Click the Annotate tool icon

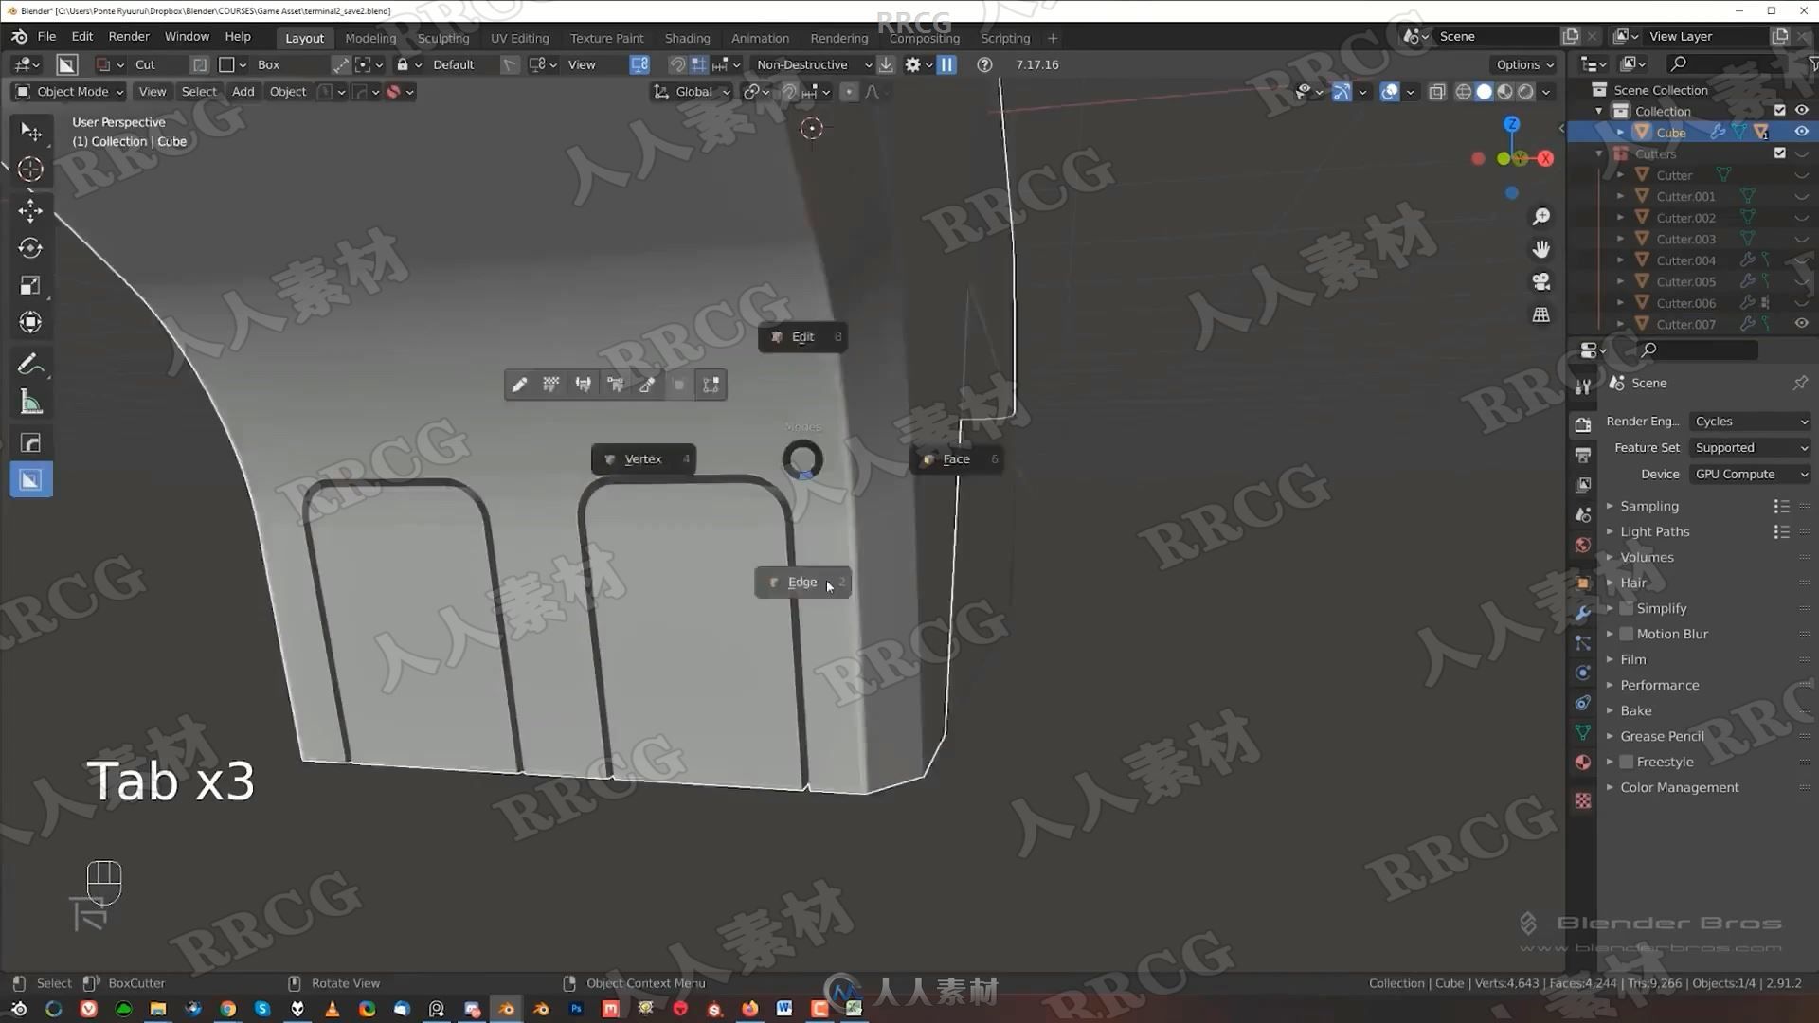click(31, 365)
